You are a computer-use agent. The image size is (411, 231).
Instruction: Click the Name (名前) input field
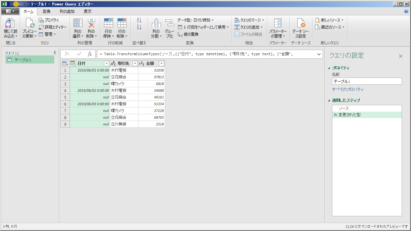point(367,81)
